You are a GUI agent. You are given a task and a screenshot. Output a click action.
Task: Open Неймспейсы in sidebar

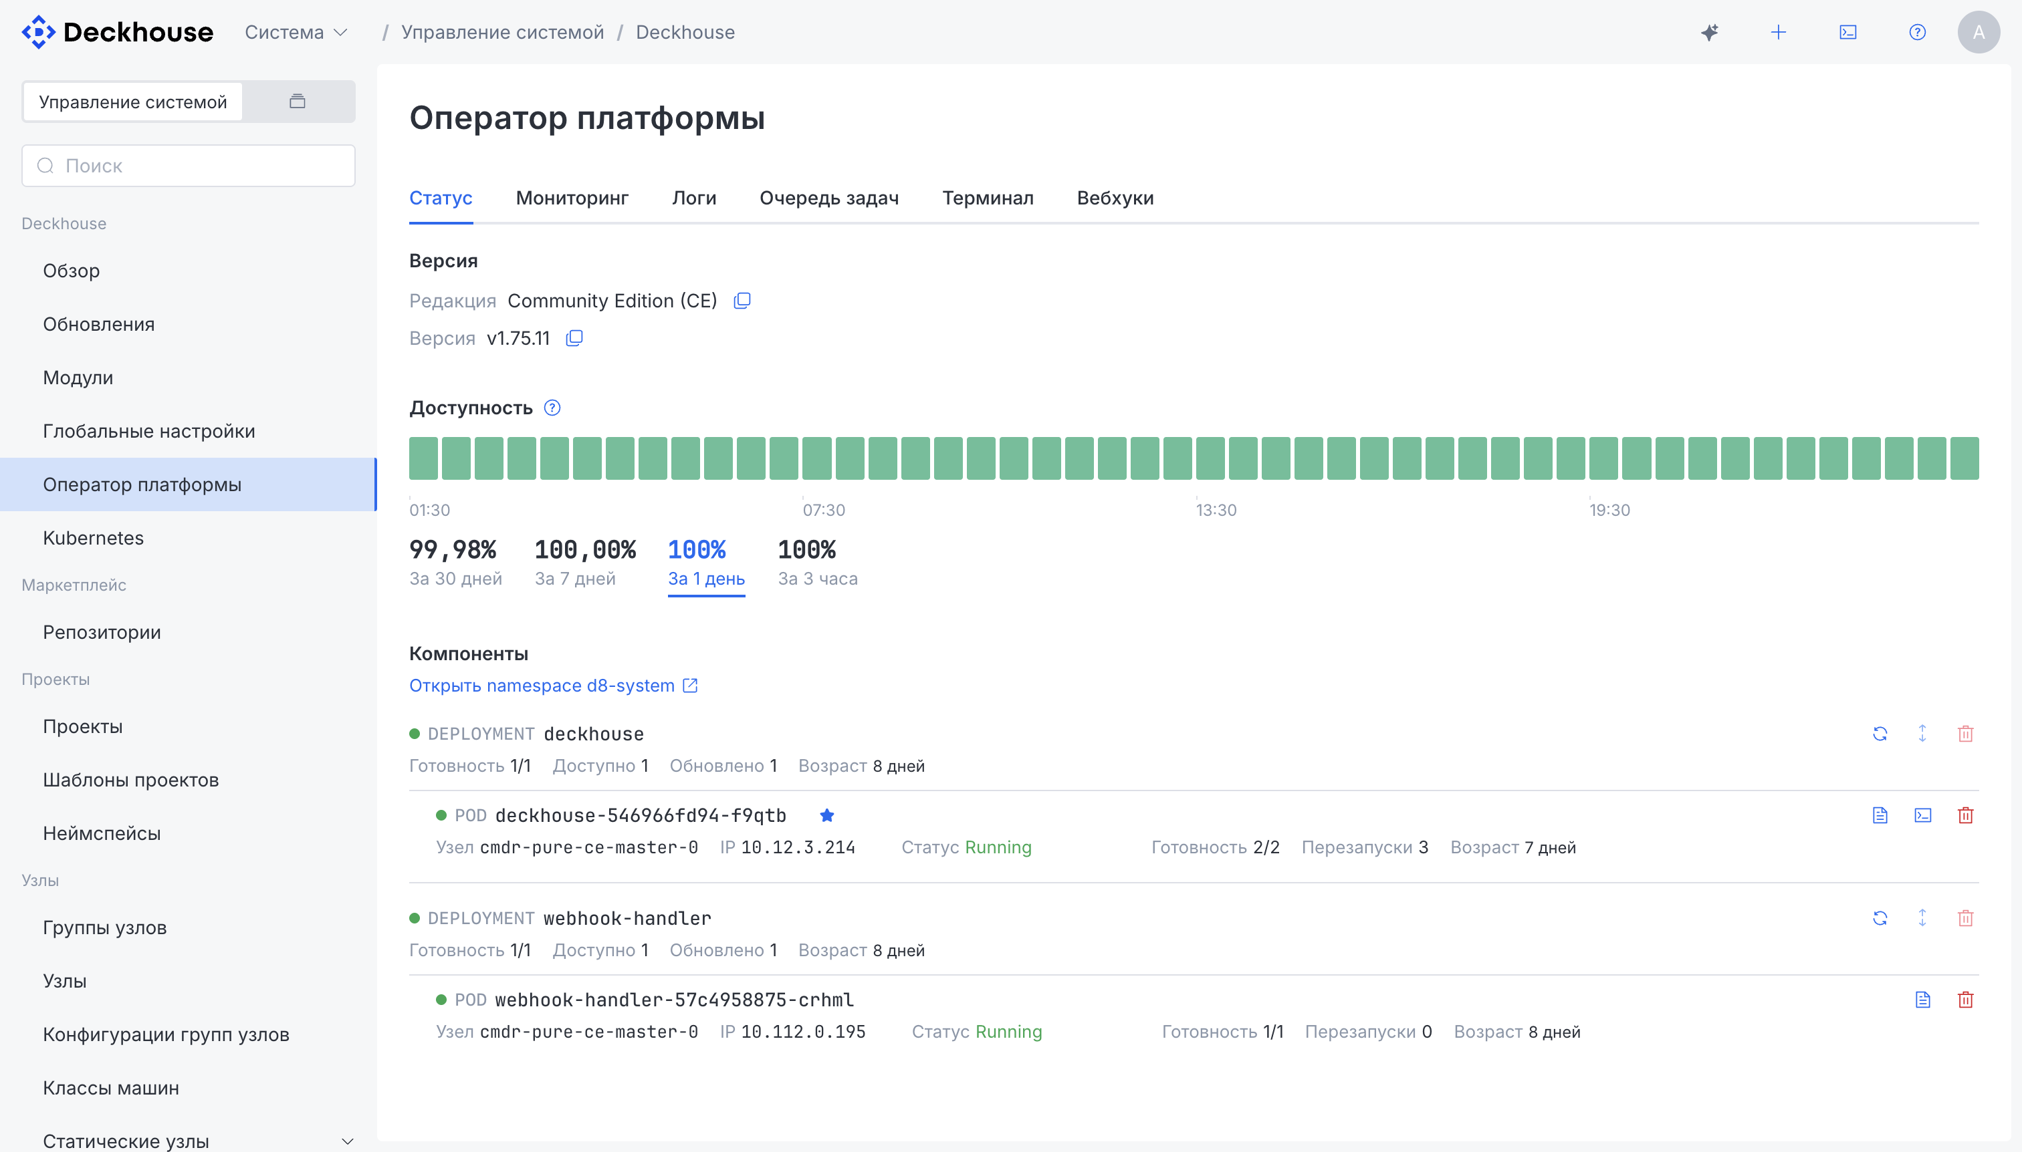click(x=189, y=833)
